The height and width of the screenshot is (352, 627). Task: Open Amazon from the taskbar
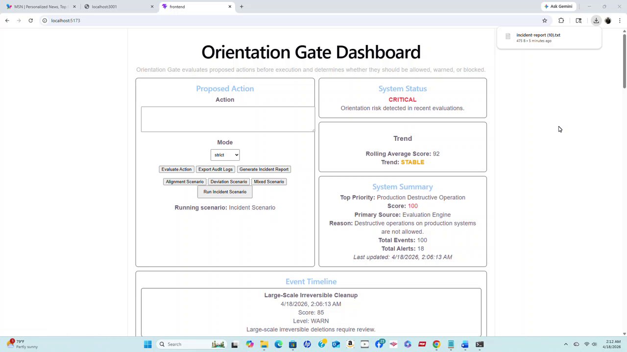point(350,344)
